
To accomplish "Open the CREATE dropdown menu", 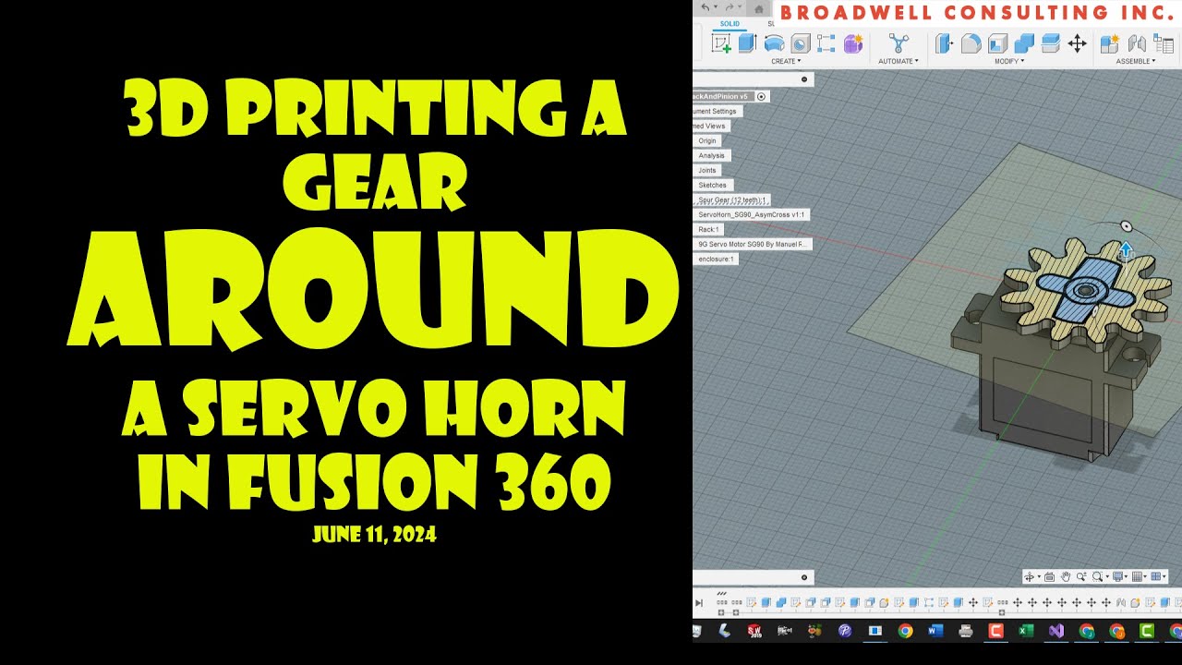I will (786, 61).
